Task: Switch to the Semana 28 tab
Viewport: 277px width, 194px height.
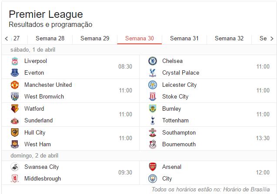Action: coord(50,38)
